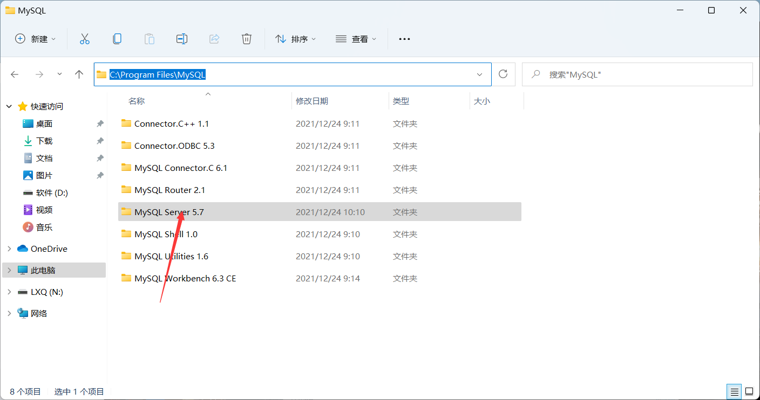Viewport: 760px width, 400px height.
Task: Go back with the left arrow
Action: click(15, 74)
